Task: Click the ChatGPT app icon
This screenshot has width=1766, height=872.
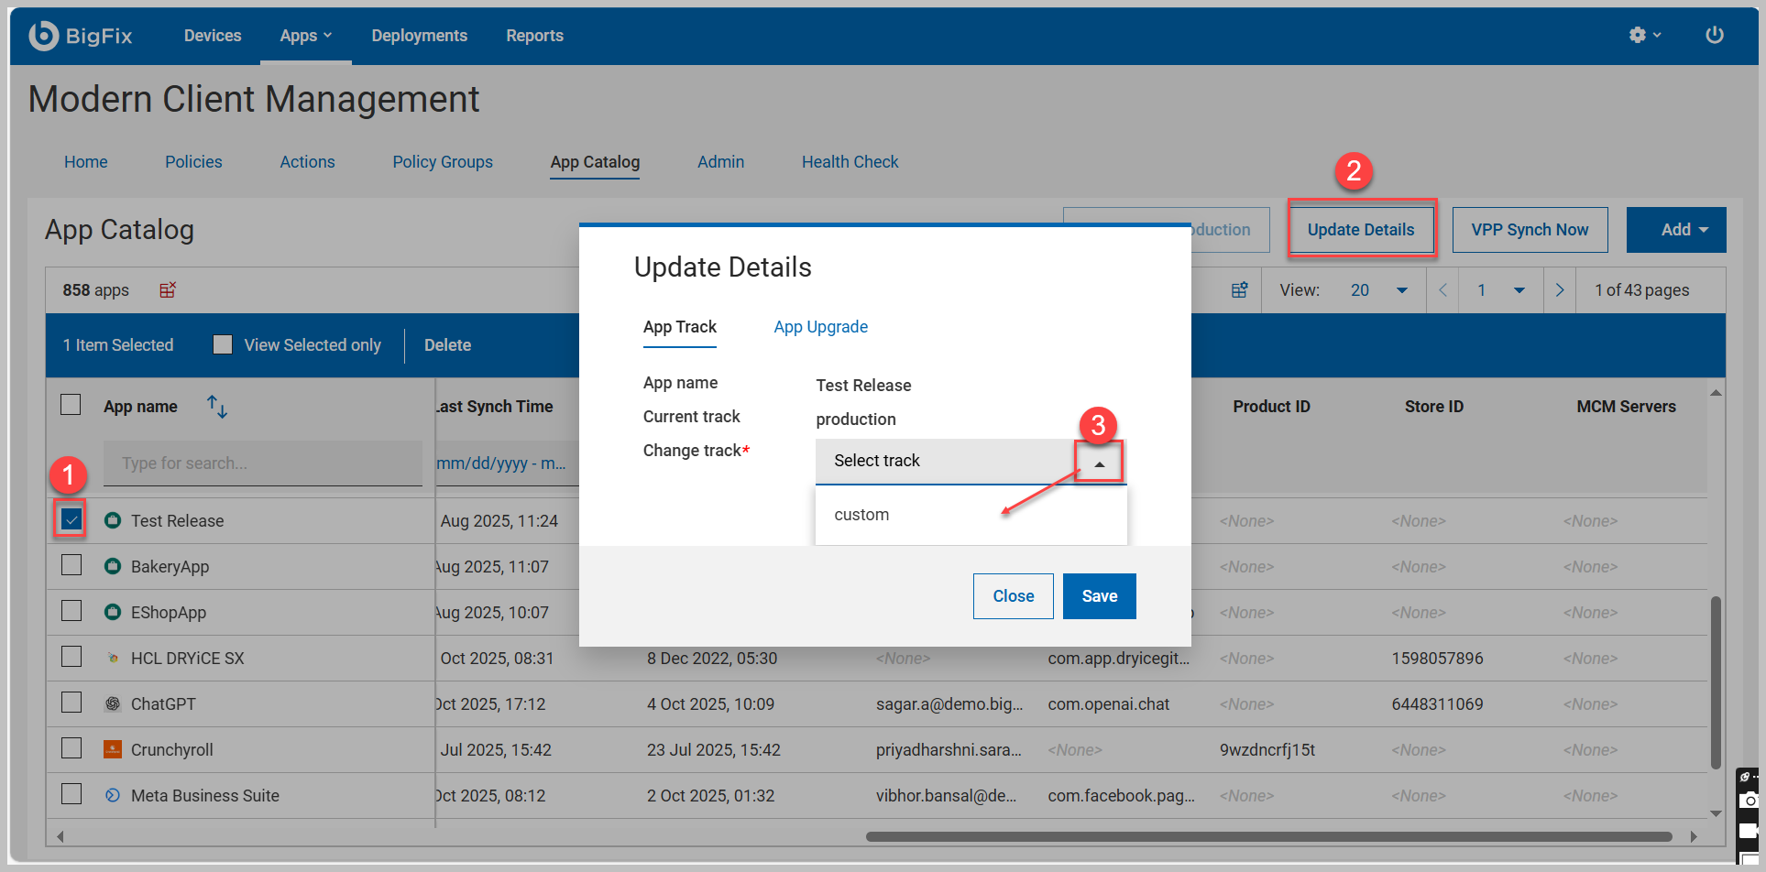Action: 113,703
